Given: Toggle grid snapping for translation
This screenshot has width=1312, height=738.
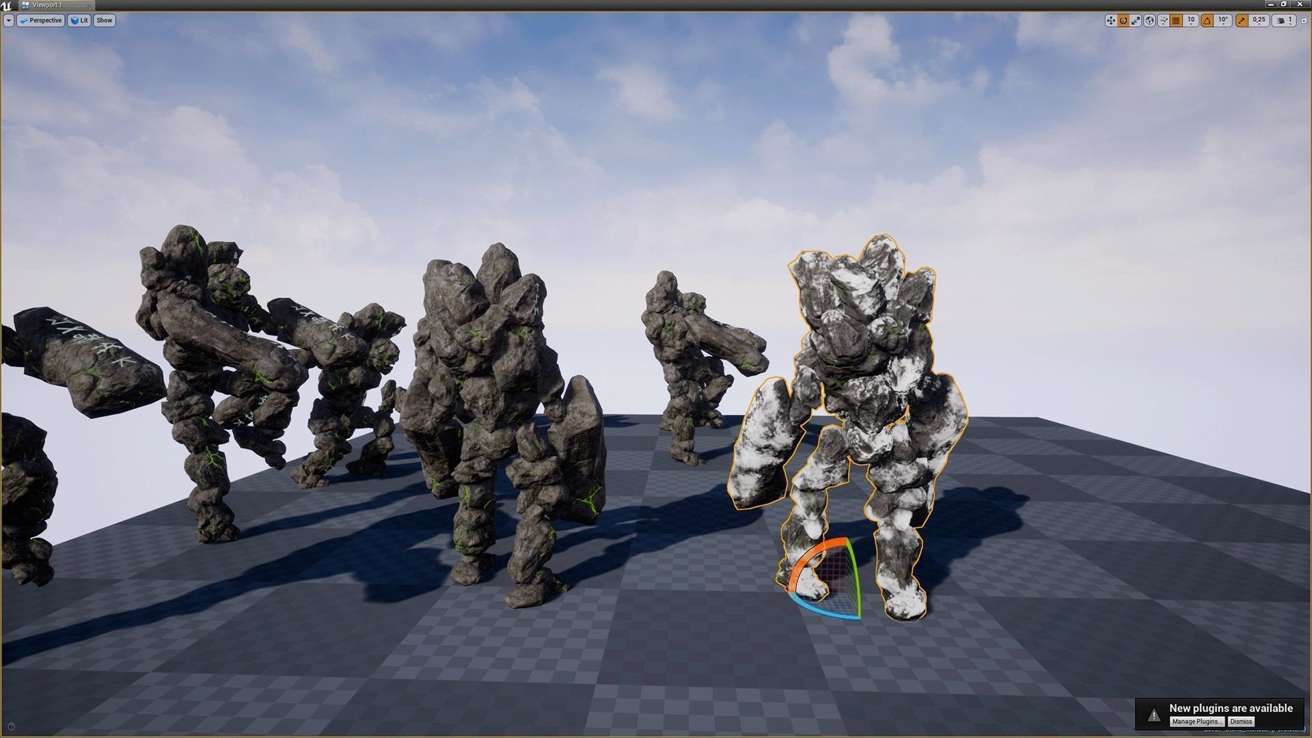Looking at the screenshot, I should tap(1176, 20).
